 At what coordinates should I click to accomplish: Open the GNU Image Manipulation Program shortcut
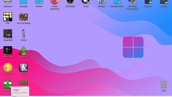(132, 2)
